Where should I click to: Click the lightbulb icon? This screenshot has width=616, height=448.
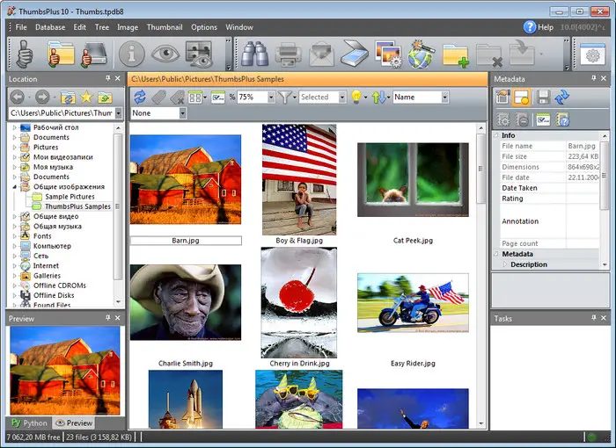pos(356,97)
